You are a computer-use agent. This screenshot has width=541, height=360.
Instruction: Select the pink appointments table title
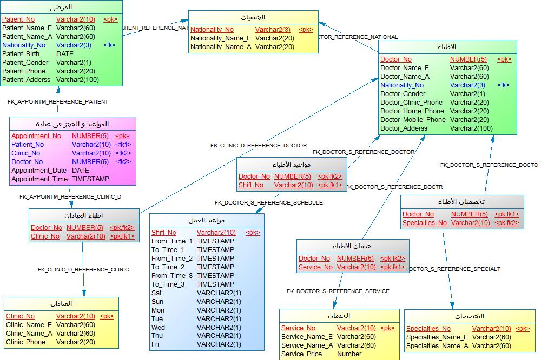pyautogui.click(x=72, y=124)
